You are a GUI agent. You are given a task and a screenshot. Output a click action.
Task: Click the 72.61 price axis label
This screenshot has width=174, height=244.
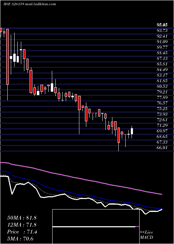pyautogui.click(x=162, y=120)
